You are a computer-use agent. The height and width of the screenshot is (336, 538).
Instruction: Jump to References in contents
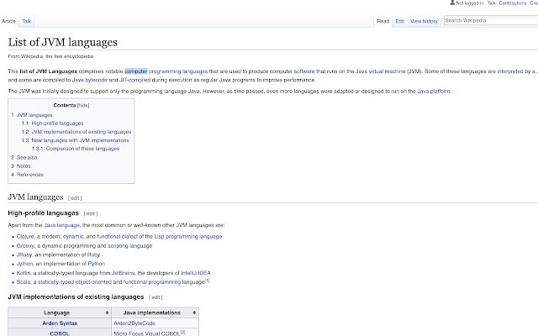30,175
